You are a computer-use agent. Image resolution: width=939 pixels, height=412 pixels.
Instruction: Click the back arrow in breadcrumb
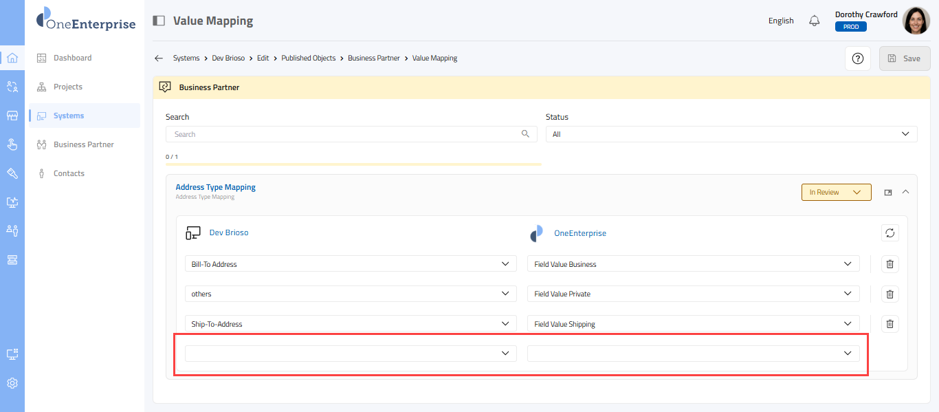(x=159, y=58)
